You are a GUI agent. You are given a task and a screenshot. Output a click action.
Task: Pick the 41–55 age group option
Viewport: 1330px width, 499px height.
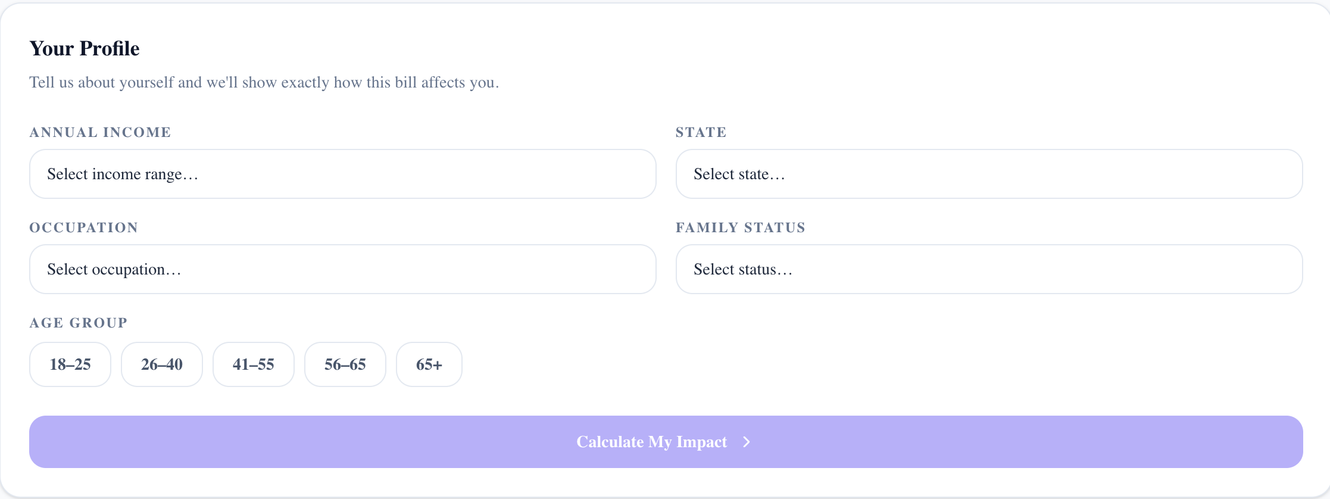pos(254,364)
